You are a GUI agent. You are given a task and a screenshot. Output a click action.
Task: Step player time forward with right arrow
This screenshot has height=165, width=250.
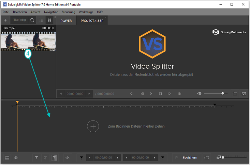tap(89, 94)
